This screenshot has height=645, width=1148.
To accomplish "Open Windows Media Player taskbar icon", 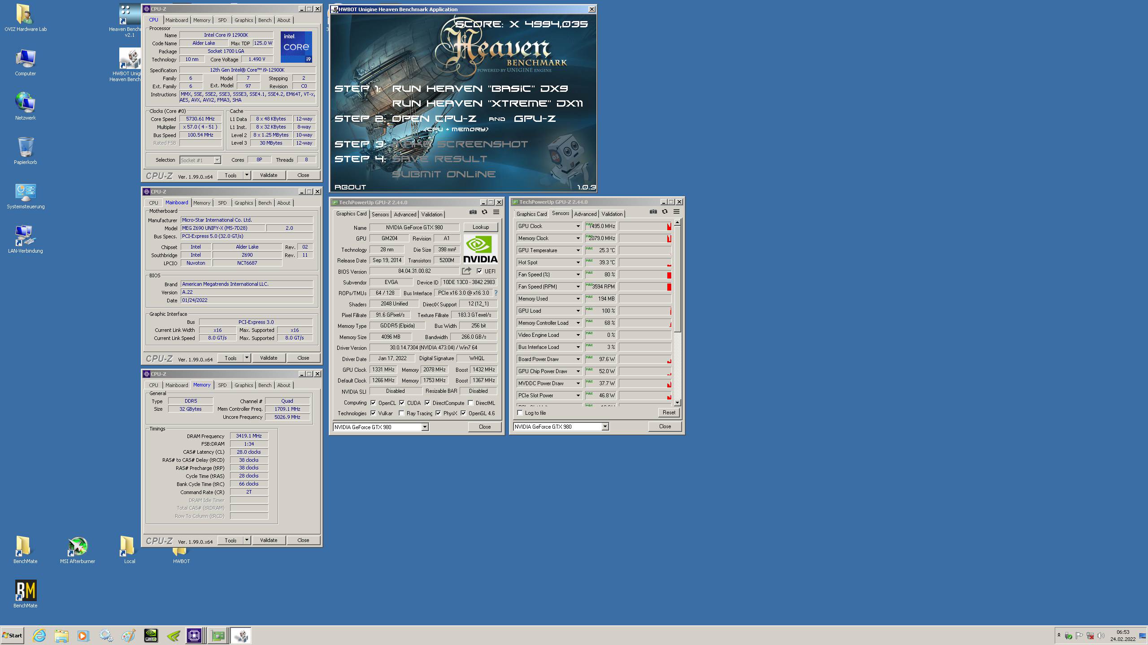I will click(x=83, y=636).
